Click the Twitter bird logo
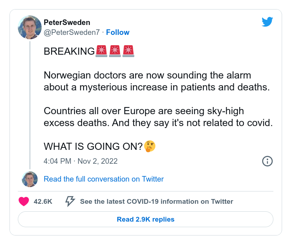The width and height of the screenshot is (292, 245). click(x=267, y=22)
